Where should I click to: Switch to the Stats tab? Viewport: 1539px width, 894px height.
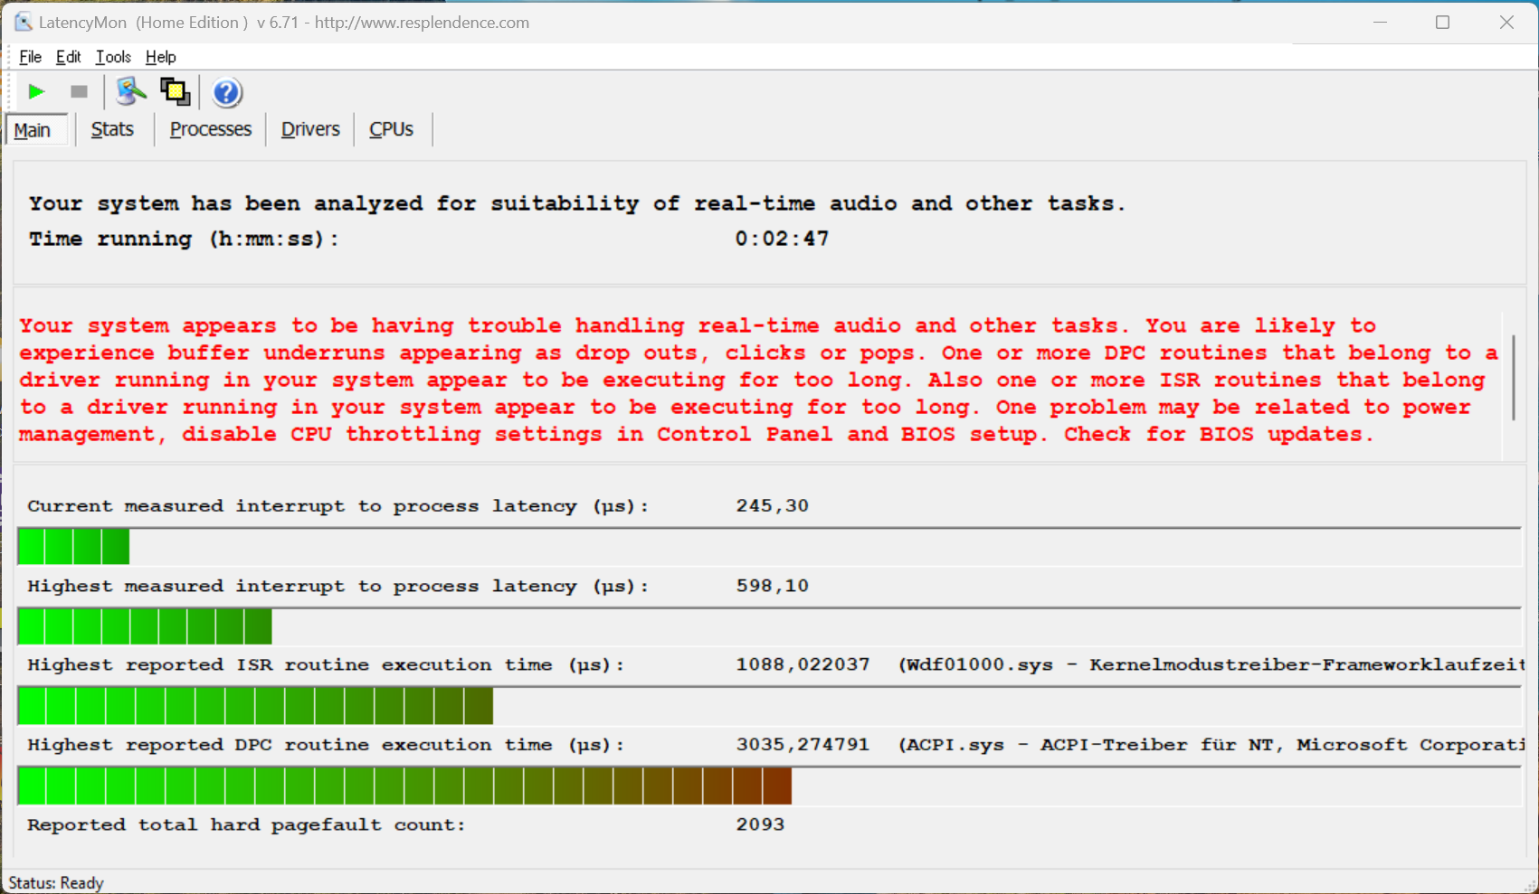(112, 129)
